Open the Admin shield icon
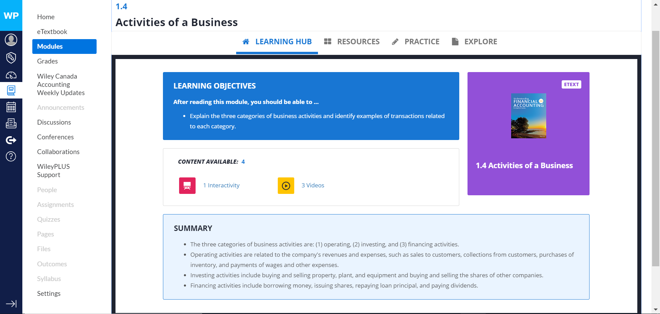The height and width of the screenshot is (314, 660). tap(11, 58)
